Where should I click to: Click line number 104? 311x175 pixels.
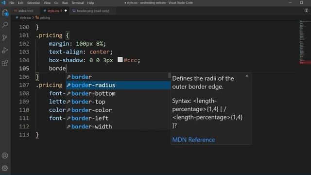[x=24, y=60]
